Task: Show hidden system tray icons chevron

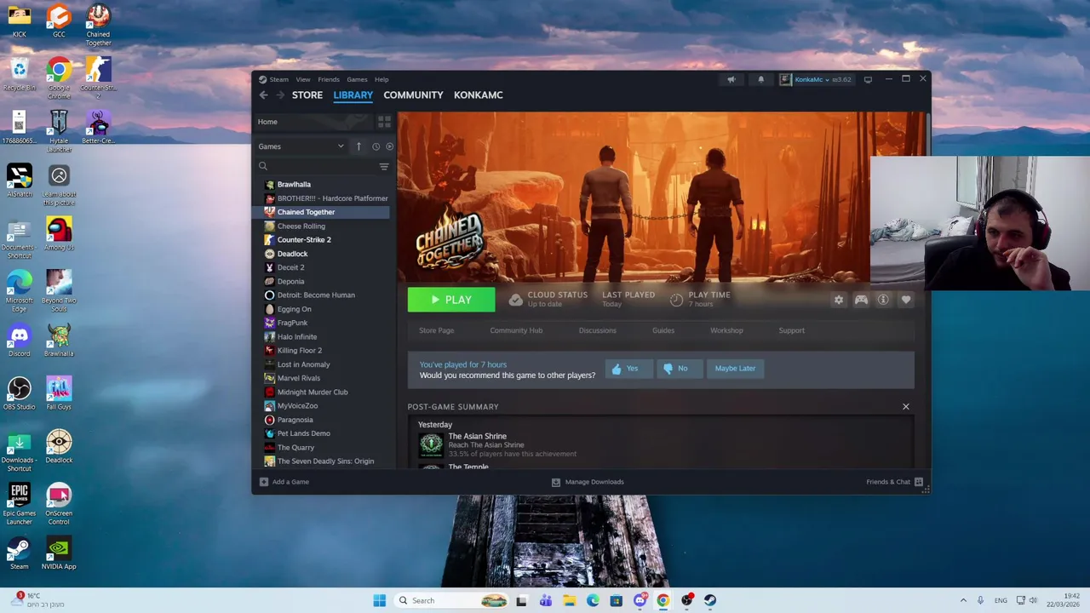Action: point(963,600)
